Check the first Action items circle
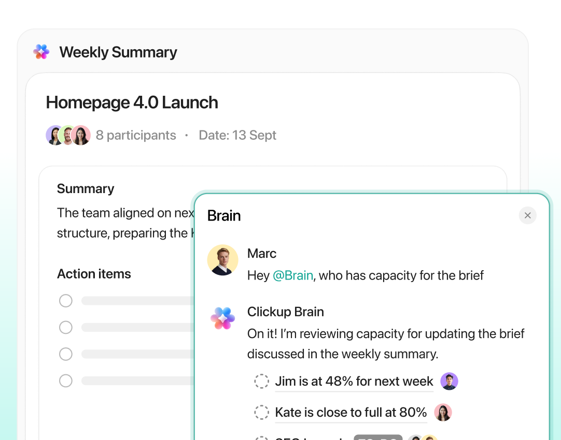561x440 pixels. point(66,301)
